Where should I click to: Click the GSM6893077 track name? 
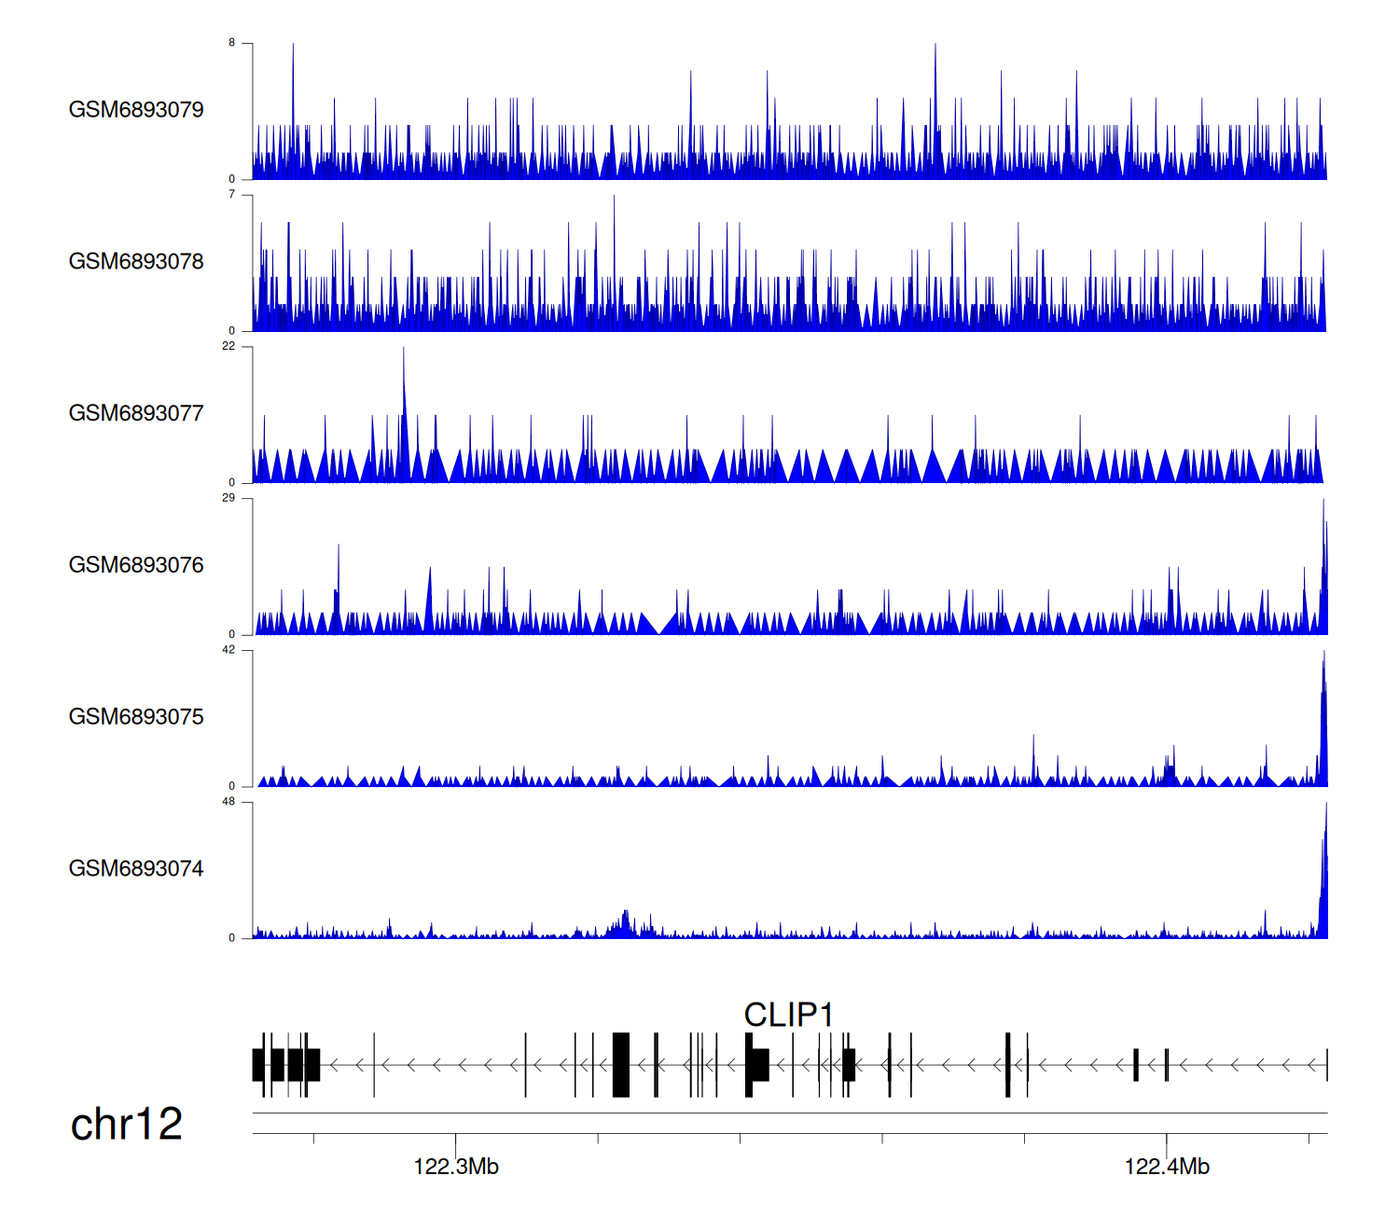tap(136, 414)
